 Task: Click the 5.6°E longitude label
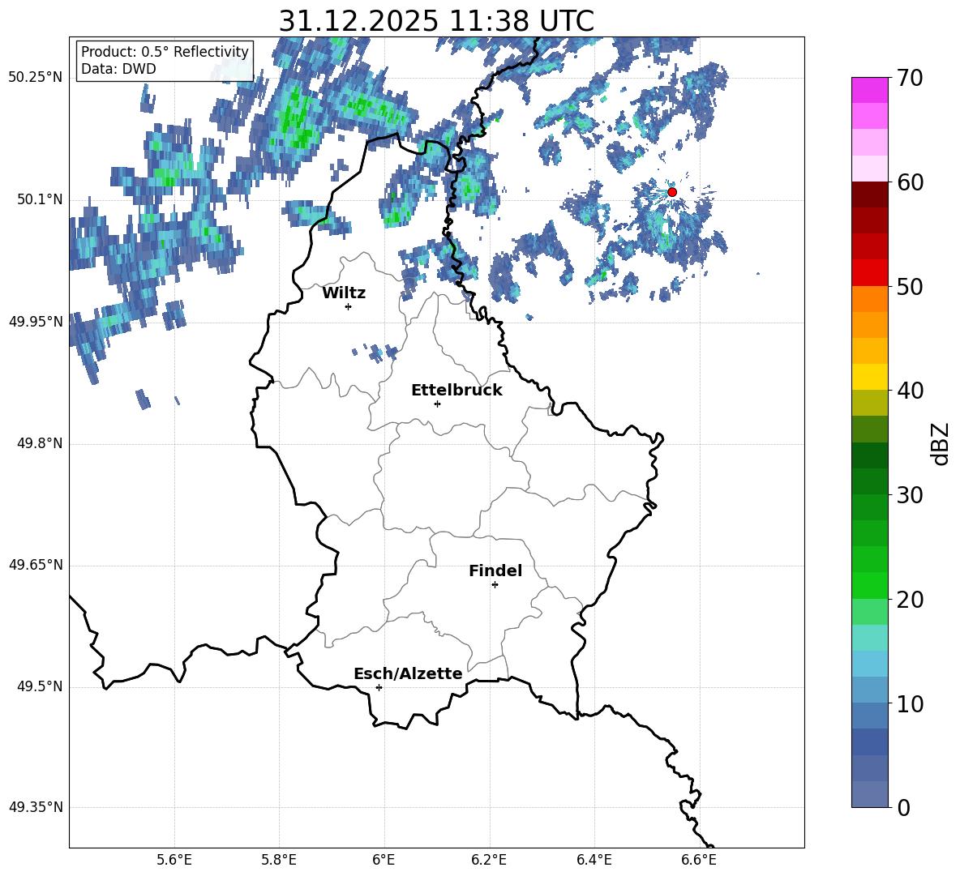(174, 860)
